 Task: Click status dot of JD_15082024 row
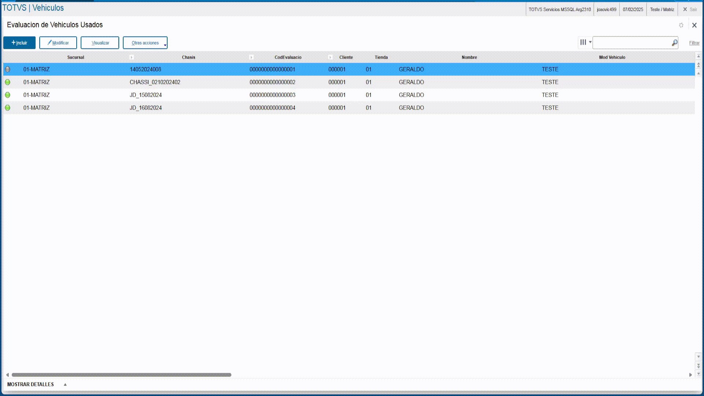8,95
